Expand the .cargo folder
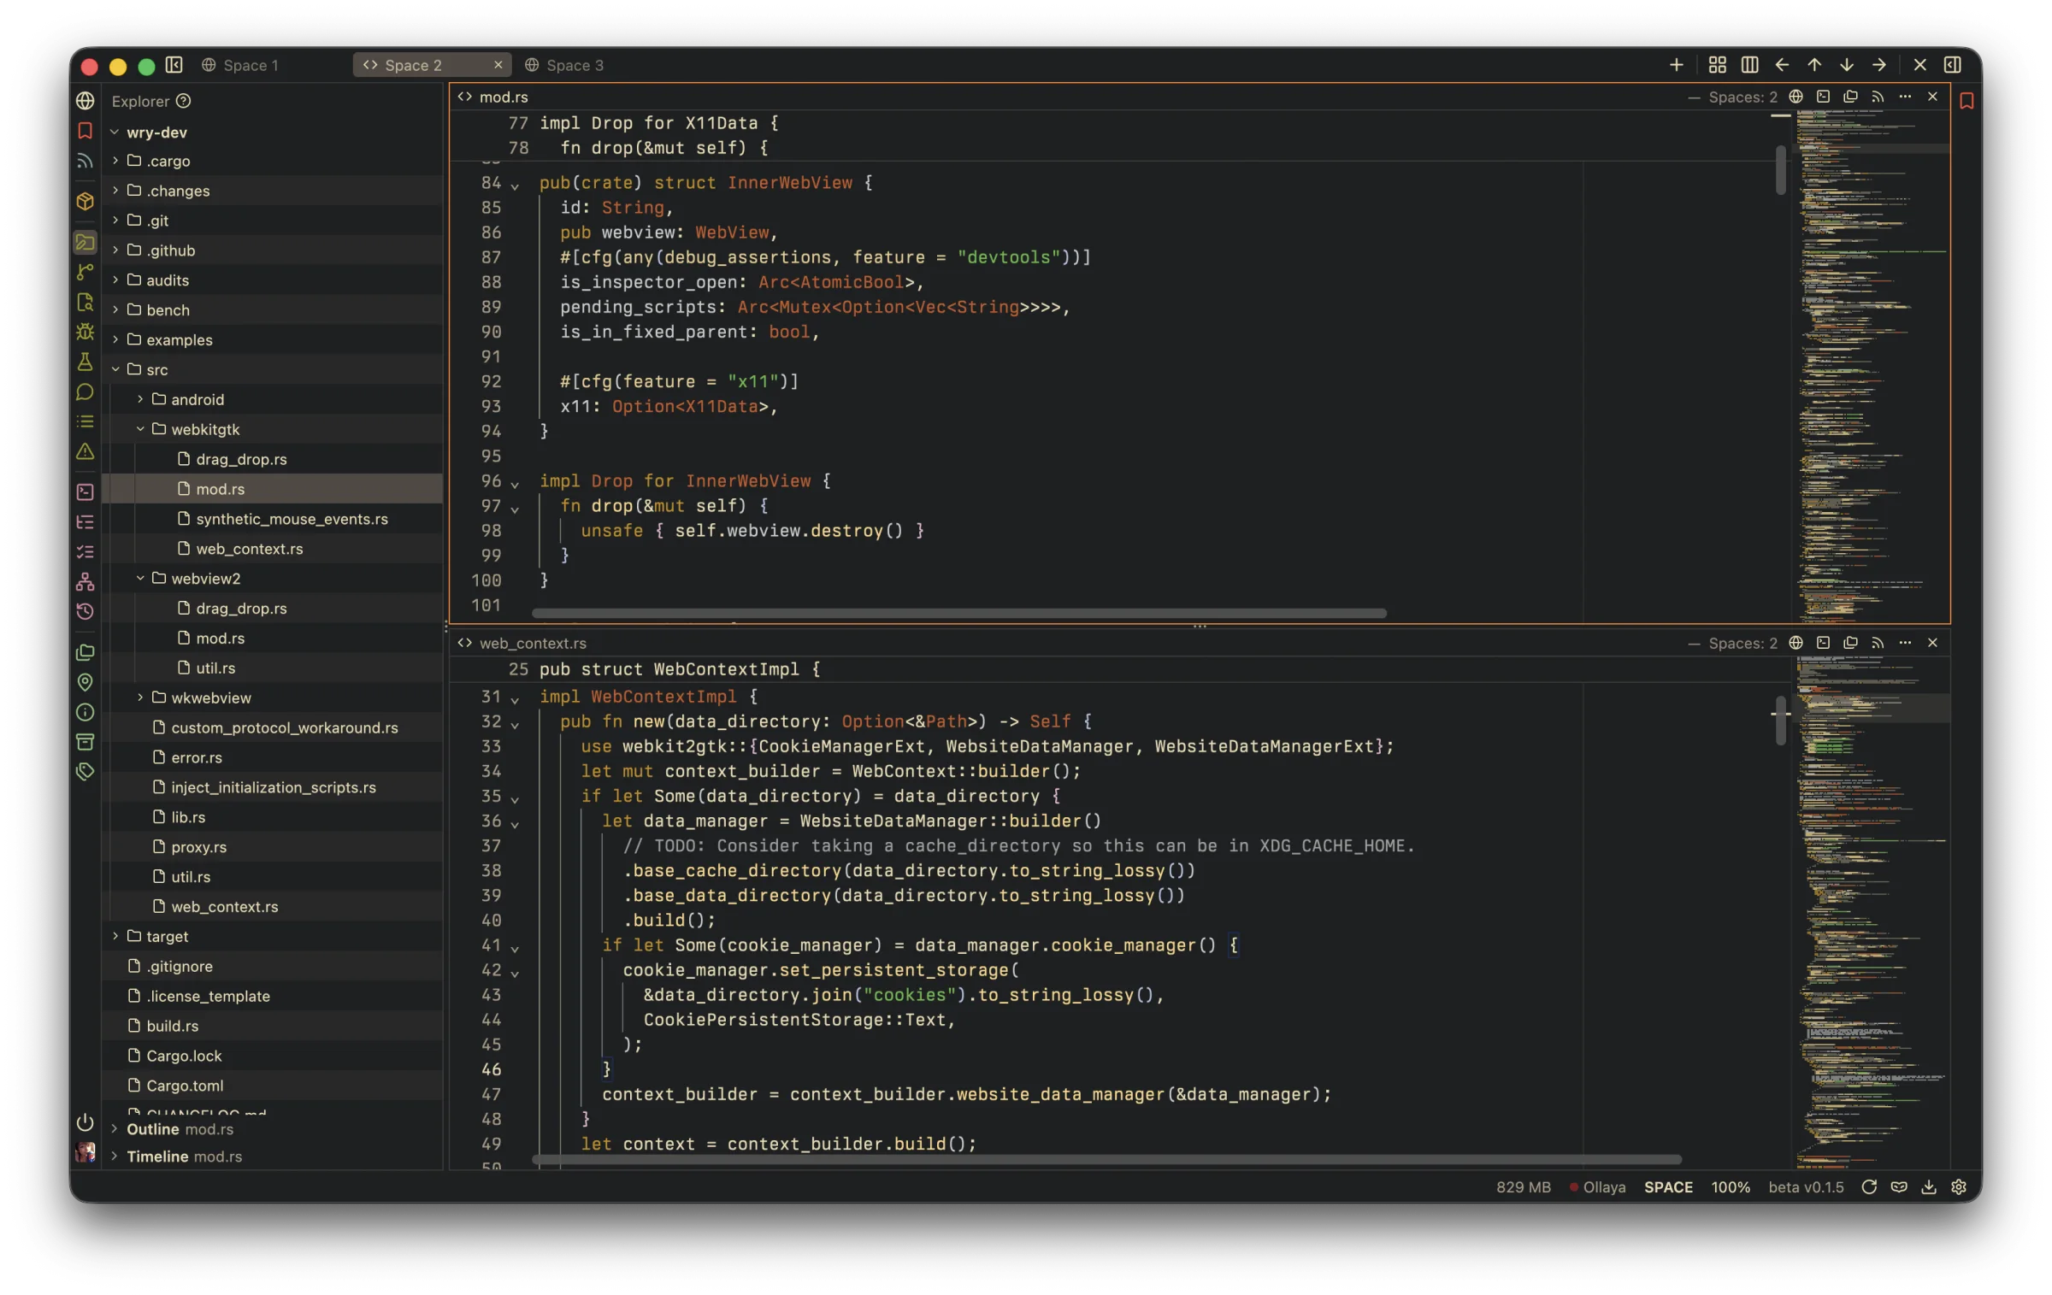 coord(115,160)
